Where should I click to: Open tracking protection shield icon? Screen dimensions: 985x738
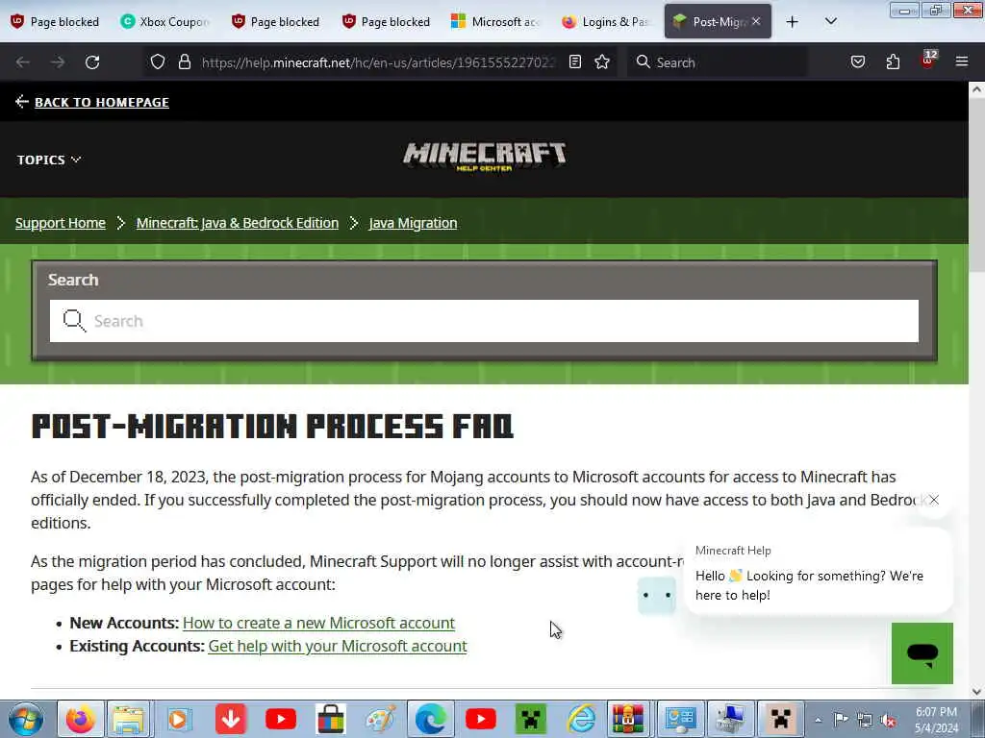pos(158,62)
